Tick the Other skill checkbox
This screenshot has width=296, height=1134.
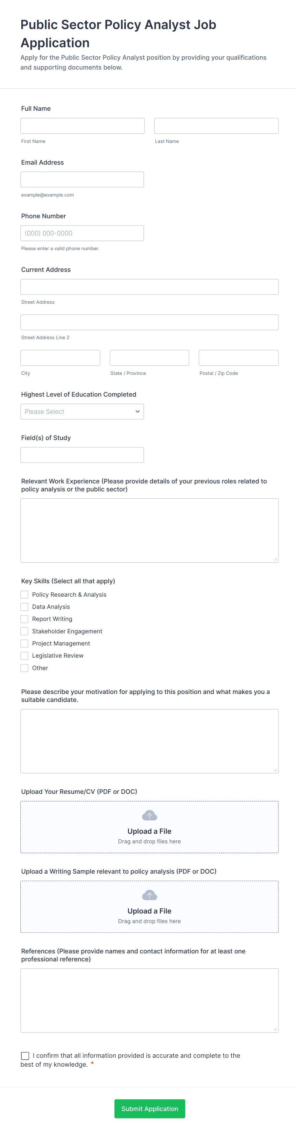pyautogui.click(x=25, y=668)
